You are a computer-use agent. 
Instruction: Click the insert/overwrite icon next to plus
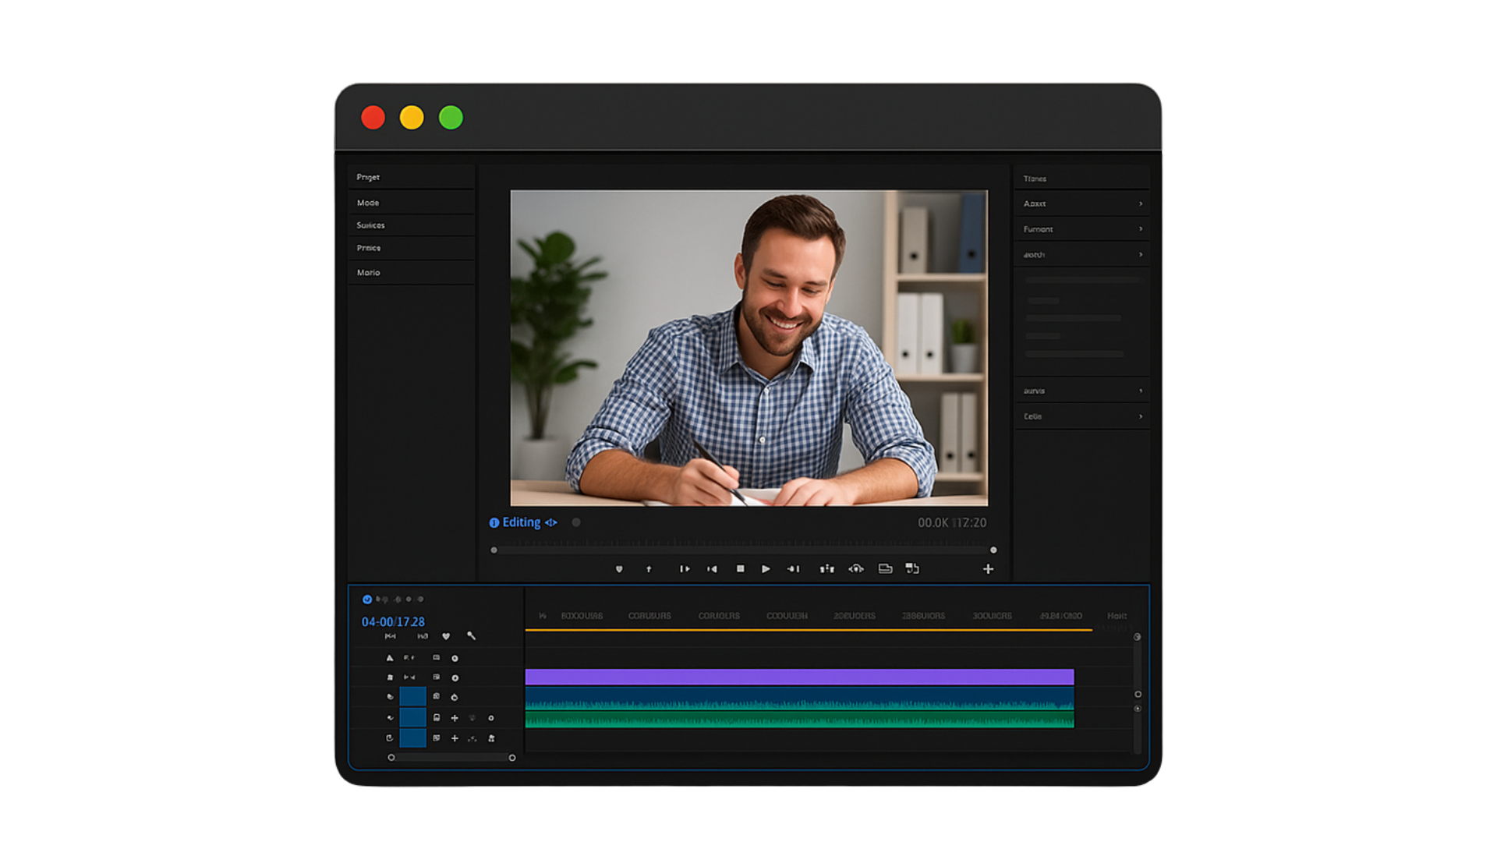(912, 569)
